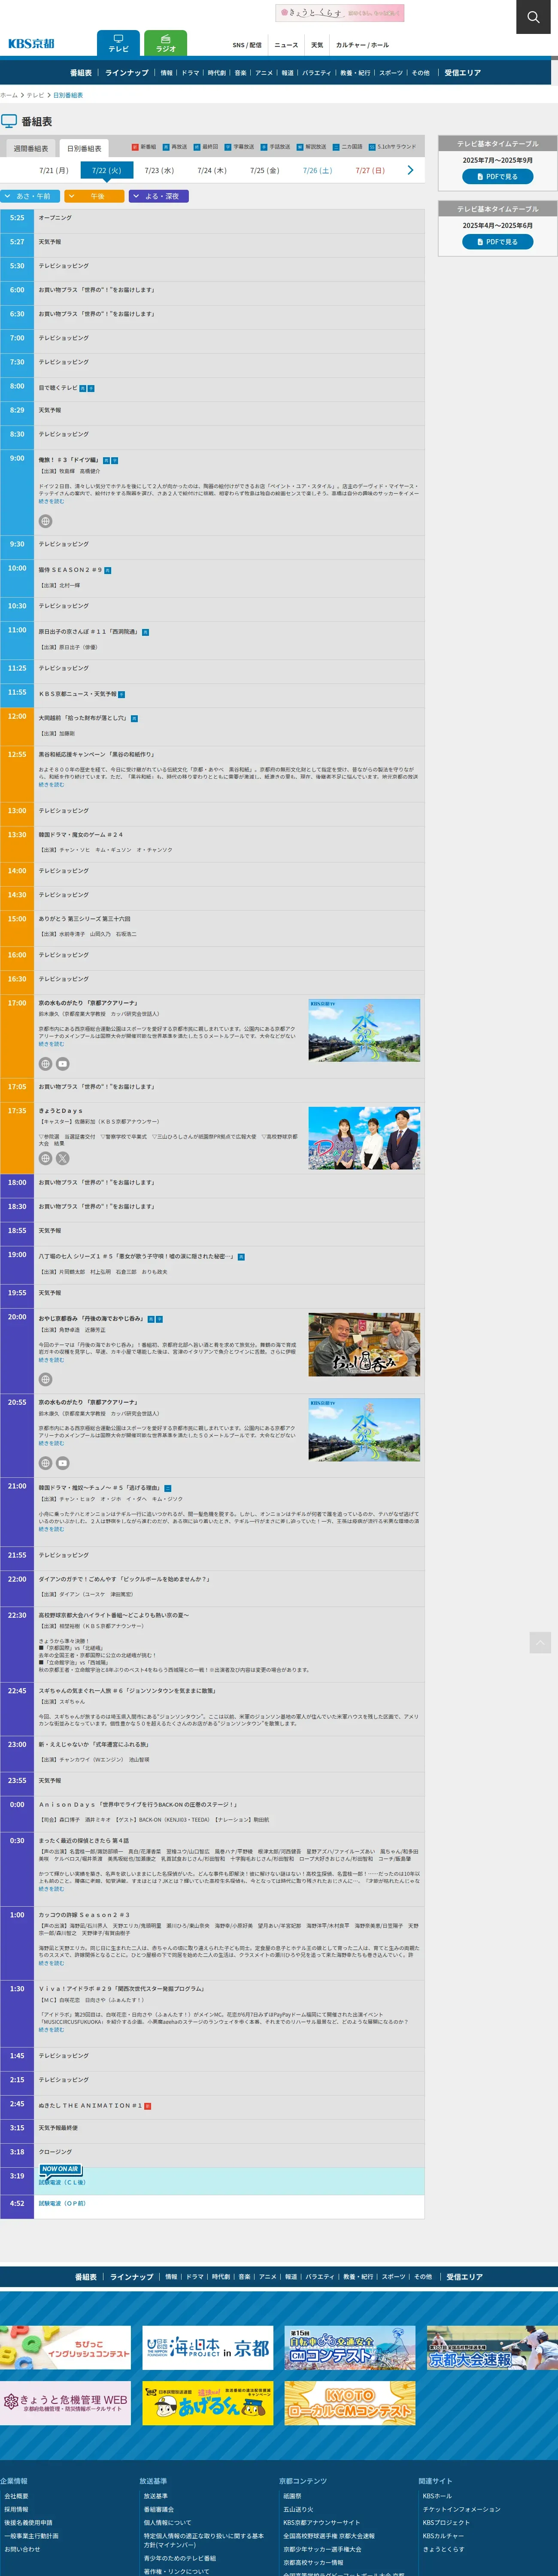Image resolution: width=558 pixels, height=2576 pixels.
Task: Open website globe icon for 17:00 京の水ものがたり
Action: (45, 1064)
